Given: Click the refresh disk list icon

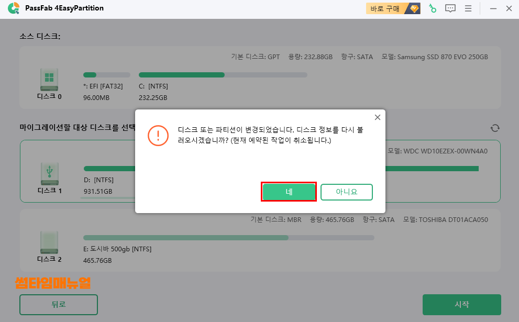Looking at the screenshot, I should pyautogui.click(x=495, y=128).
